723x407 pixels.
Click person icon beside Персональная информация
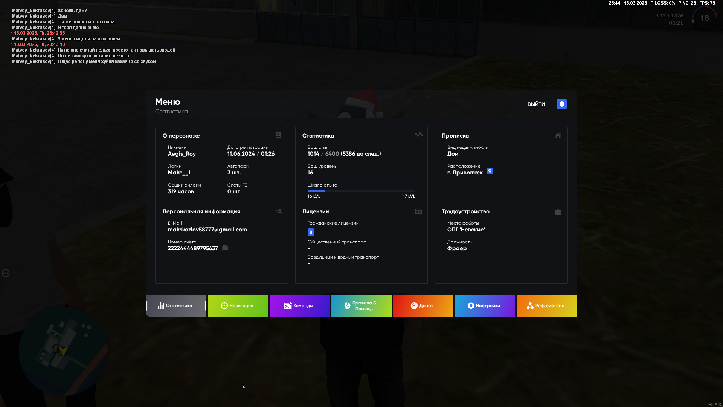pos(279,211)
